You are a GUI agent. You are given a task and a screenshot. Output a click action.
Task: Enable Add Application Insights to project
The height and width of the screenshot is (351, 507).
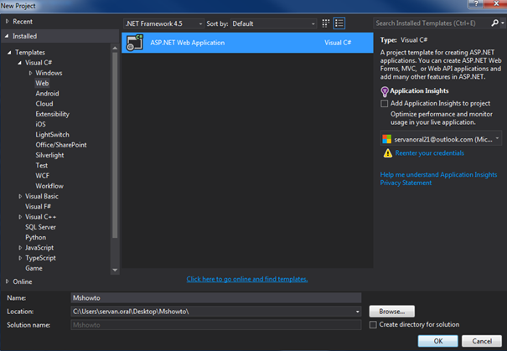pyautogui.click(x=384, y=103)
